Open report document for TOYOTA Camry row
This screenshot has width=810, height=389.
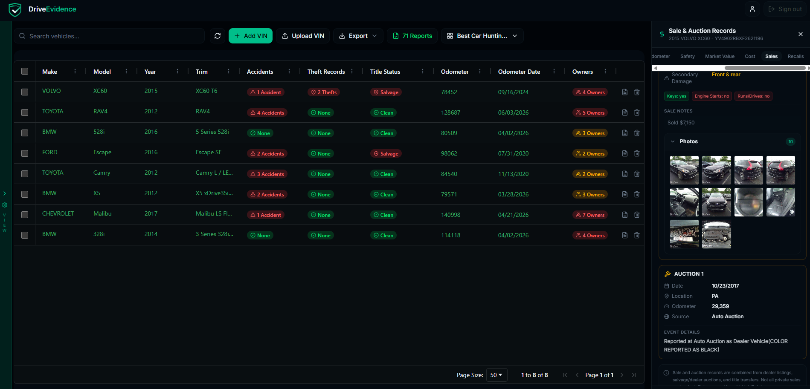click(x=625, y=174)
